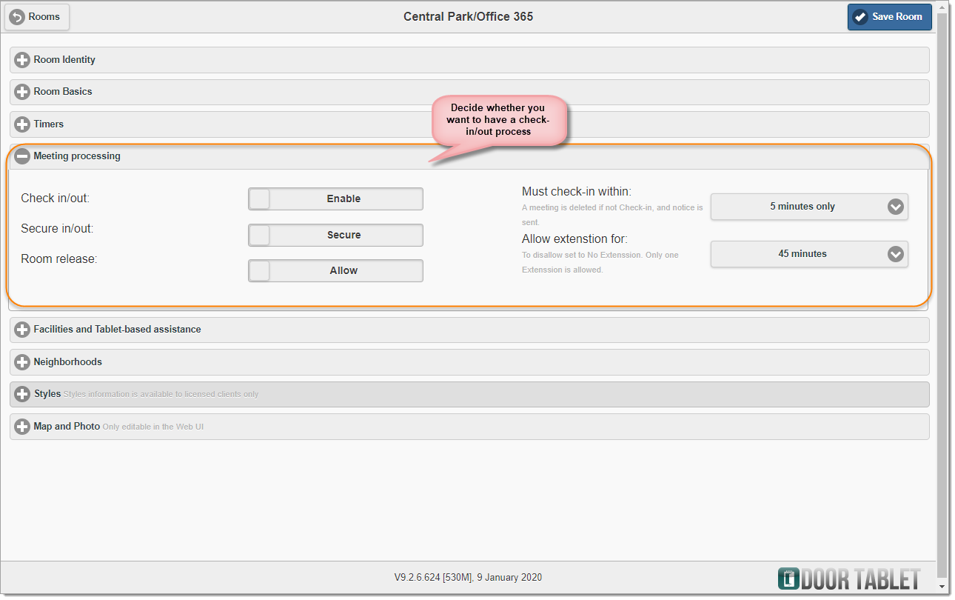
Task: Click plus icon beside Styles
Action: click(22, 394)
